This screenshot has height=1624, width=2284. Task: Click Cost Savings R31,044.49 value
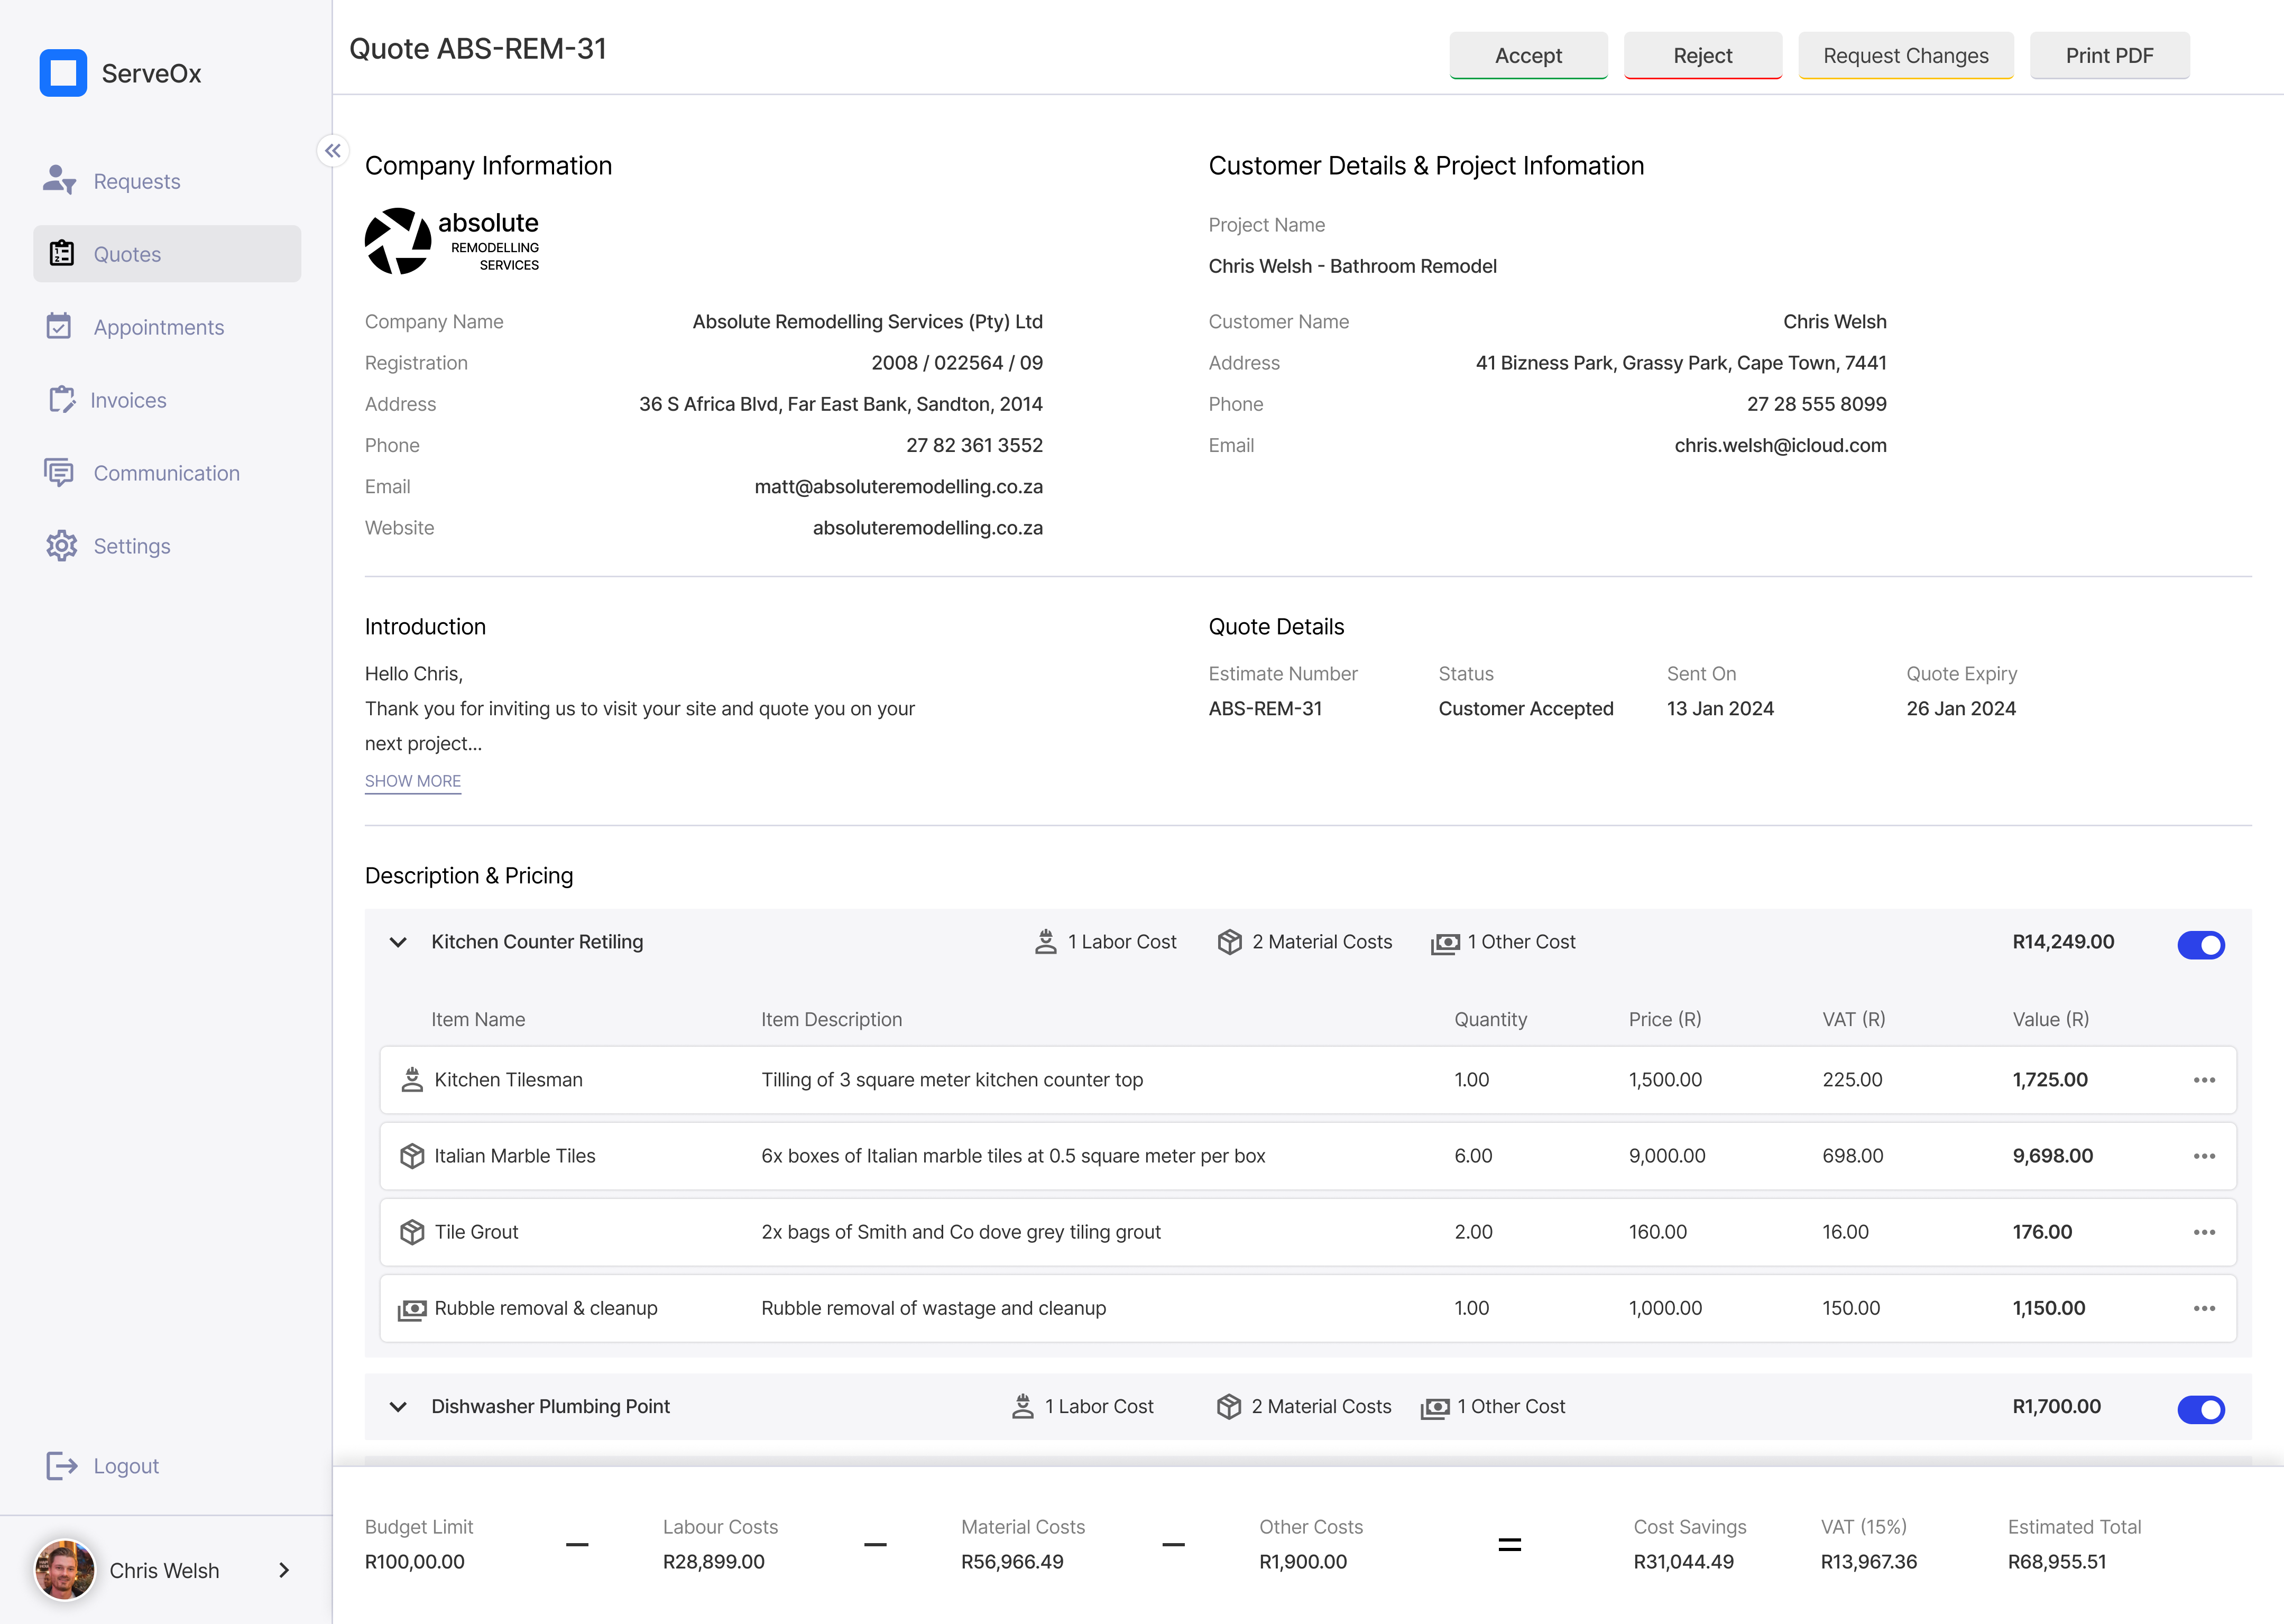pyautogui.click(x=1683, y=1562)
